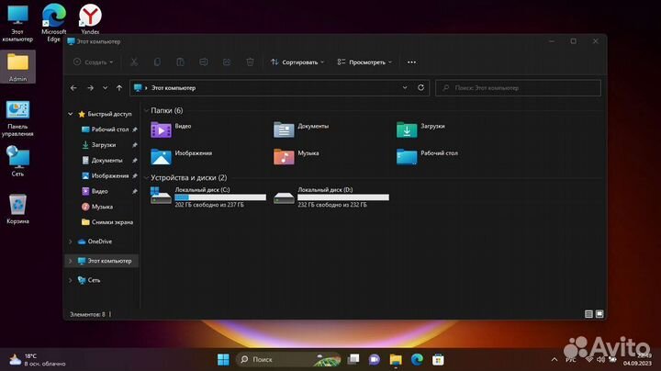The width and height of the screenshot is (661, 371).
Task: Open the Просмотреть view dropdown
Action: (364, 62)
